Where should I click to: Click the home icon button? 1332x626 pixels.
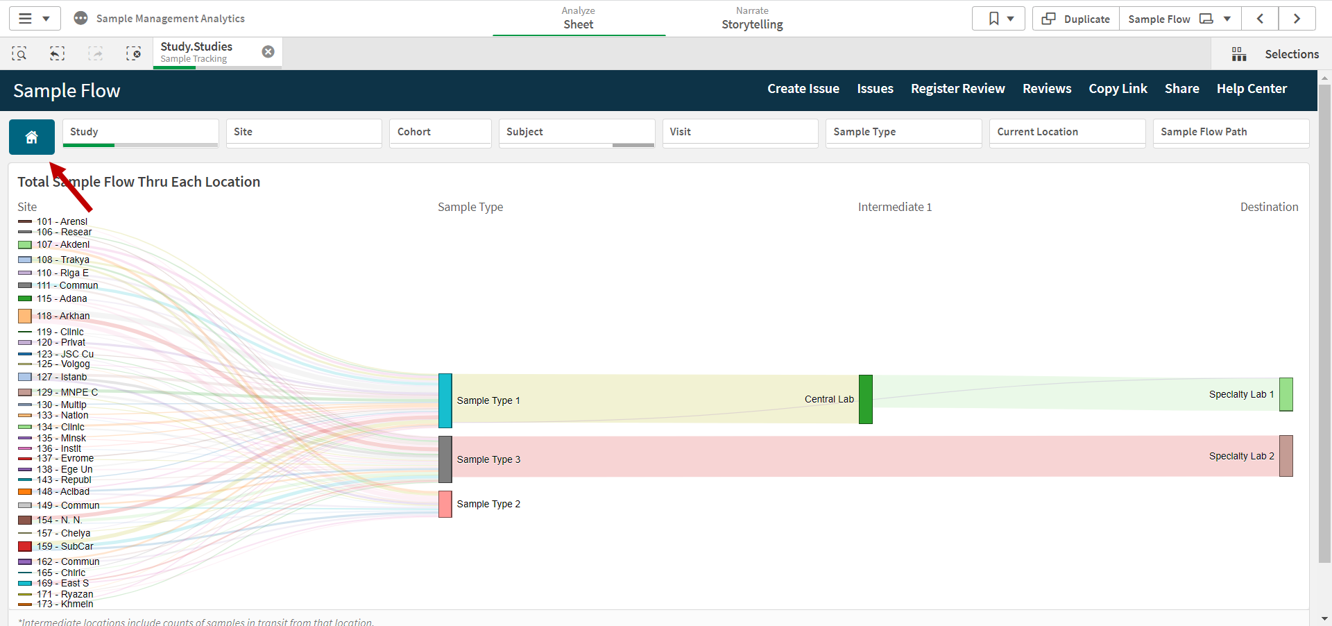[x=31, y=137]
